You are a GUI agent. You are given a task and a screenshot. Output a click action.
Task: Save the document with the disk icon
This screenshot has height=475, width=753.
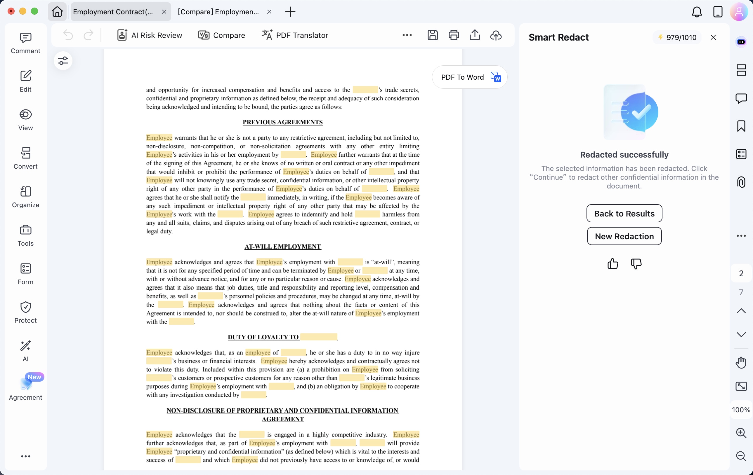(x=433, y=35)
